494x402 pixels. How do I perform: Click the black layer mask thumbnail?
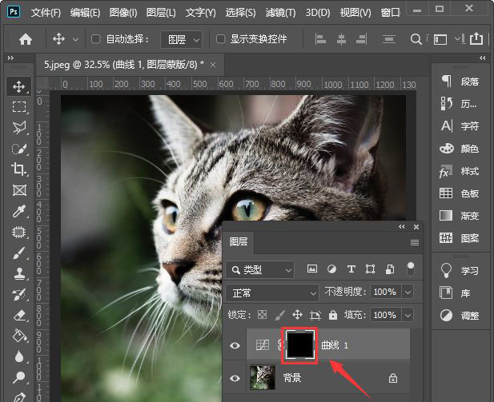point(298,344)
